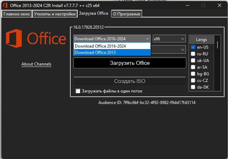
Task: Click the large orange Office logo
Action: tap(36, 39)
